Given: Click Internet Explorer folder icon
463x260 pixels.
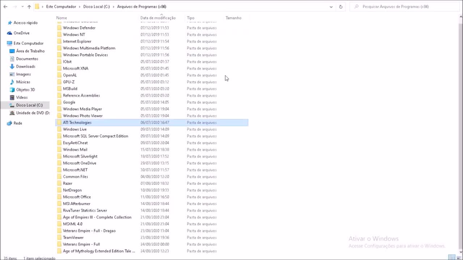Looking at the screenshot, I should tap(60, 42).
